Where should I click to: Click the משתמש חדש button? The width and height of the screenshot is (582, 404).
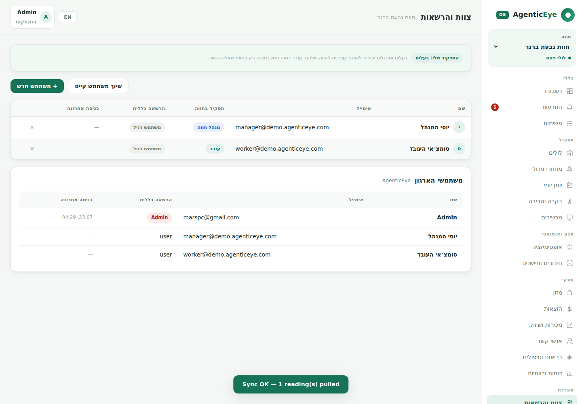pos(37,86)
